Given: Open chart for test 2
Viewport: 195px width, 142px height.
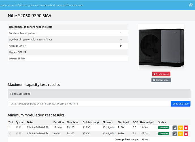Looking at the screenshot, I should click(x=175, y=134).
